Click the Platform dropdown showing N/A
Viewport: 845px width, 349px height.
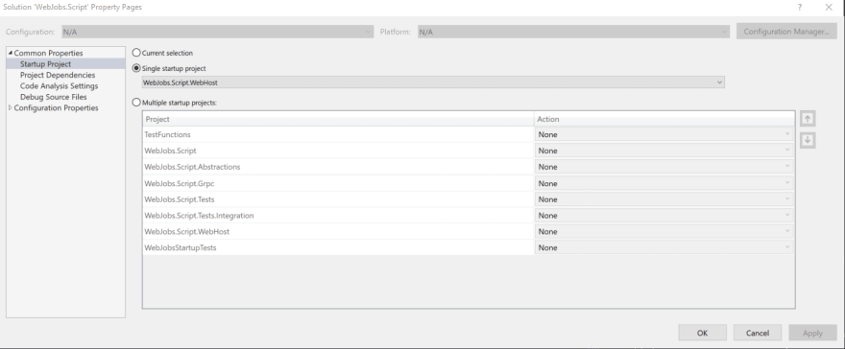click(x=574, y=32)
